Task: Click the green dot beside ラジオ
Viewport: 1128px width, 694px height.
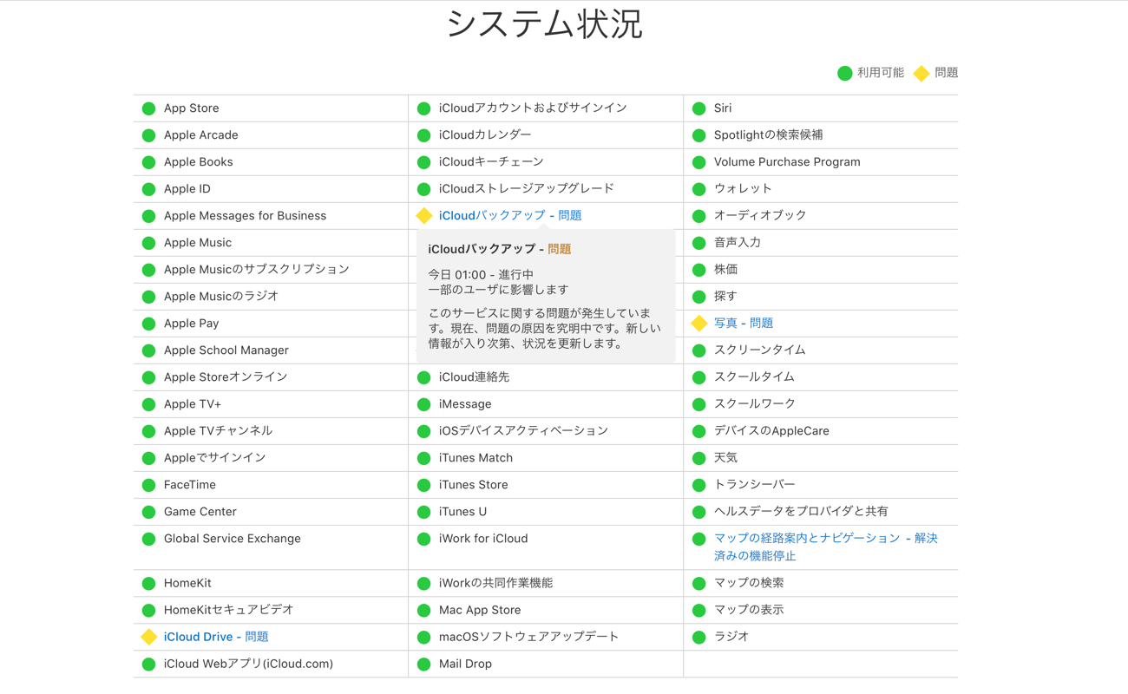Action: click(699, 637)
